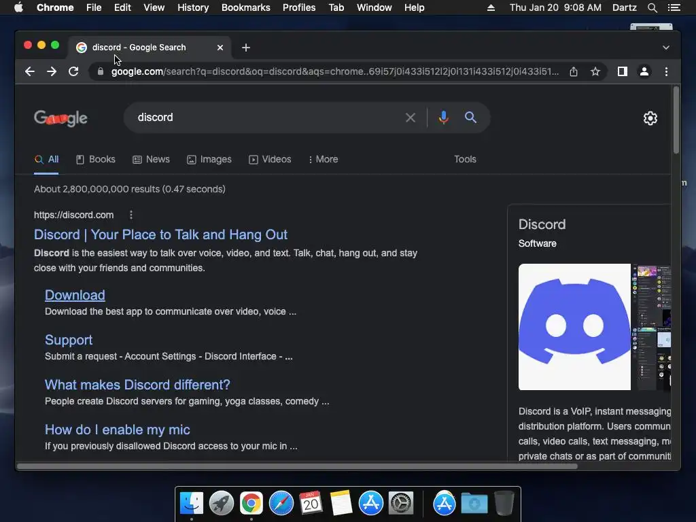Image resolution: width=696 pixels, height=522 pixels.
Task: Open the History menu
Action: 193,7
